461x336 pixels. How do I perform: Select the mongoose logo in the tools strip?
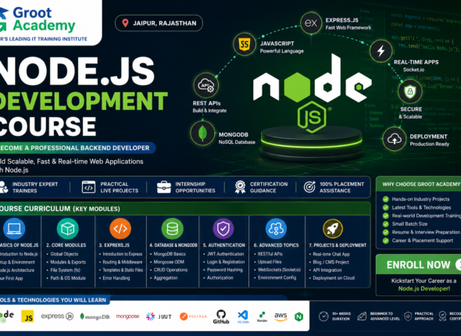click(127, 316)
